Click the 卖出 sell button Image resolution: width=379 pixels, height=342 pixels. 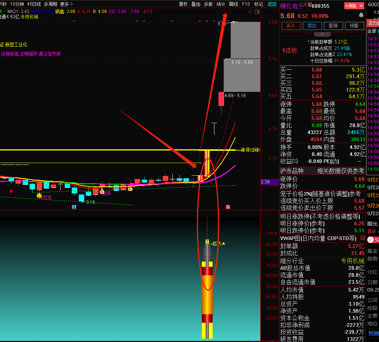[312, 26]
